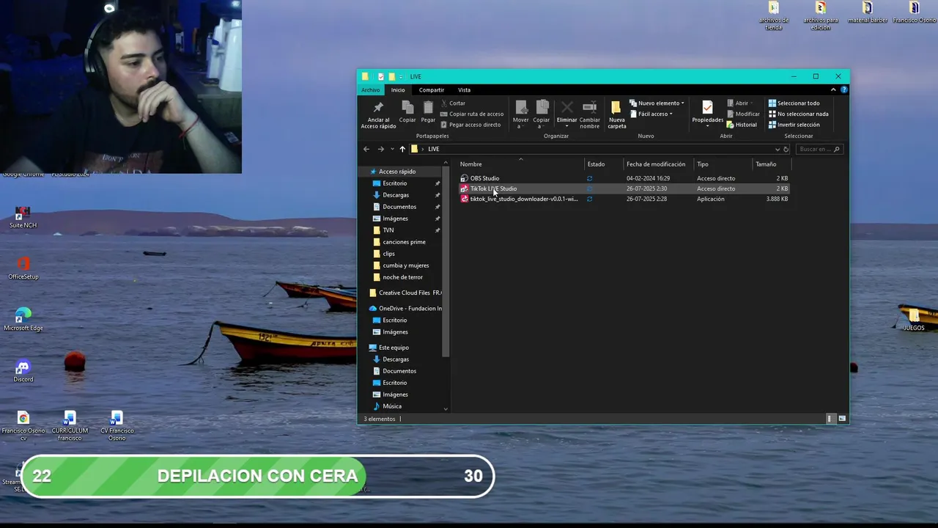This screenshot has width=938, height=528.
Task: Refresh the LIVE folder view
Action: click(x=786, y=150)
